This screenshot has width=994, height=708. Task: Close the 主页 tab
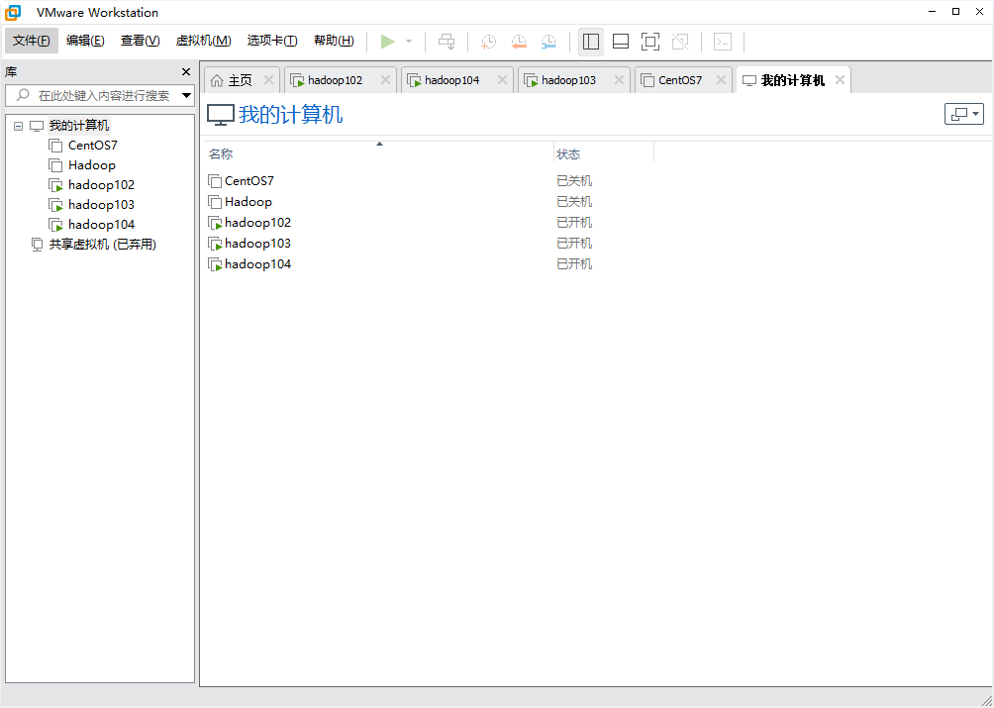click(x=268, y=80)
